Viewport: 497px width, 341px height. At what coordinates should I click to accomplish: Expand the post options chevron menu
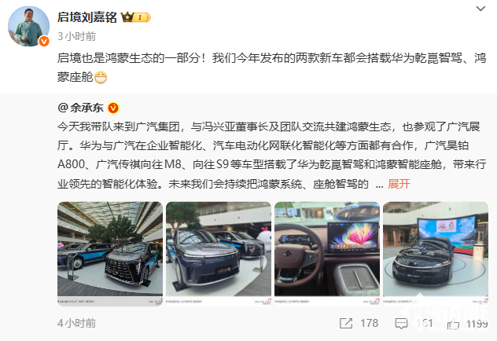click(x=480, y=9)
